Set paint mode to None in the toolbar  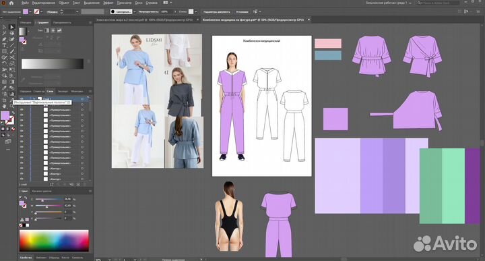point(13,129)
